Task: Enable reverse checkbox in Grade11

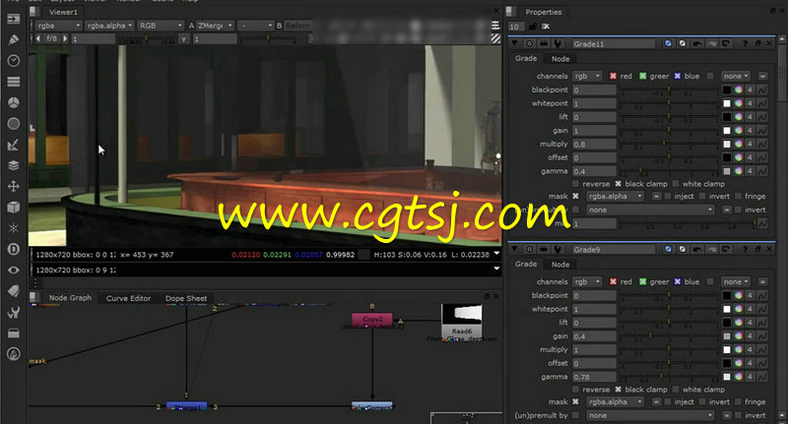Action: (576, 184)
